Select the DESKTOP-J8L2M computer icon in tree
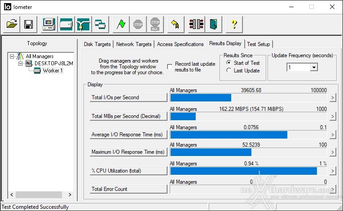 pyautogui.click(x=28, y=63)
